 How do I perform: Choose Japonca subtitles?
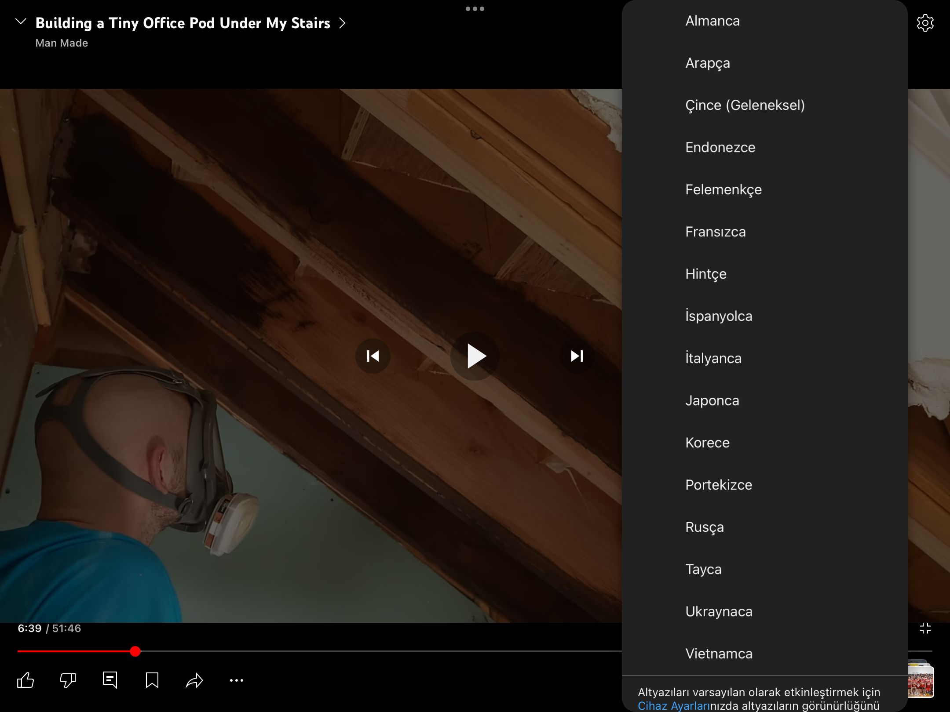765,400
